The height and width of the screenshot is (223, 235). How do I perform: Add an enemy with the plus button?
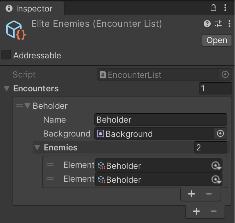pyautogui.click(x=192, y=194)
